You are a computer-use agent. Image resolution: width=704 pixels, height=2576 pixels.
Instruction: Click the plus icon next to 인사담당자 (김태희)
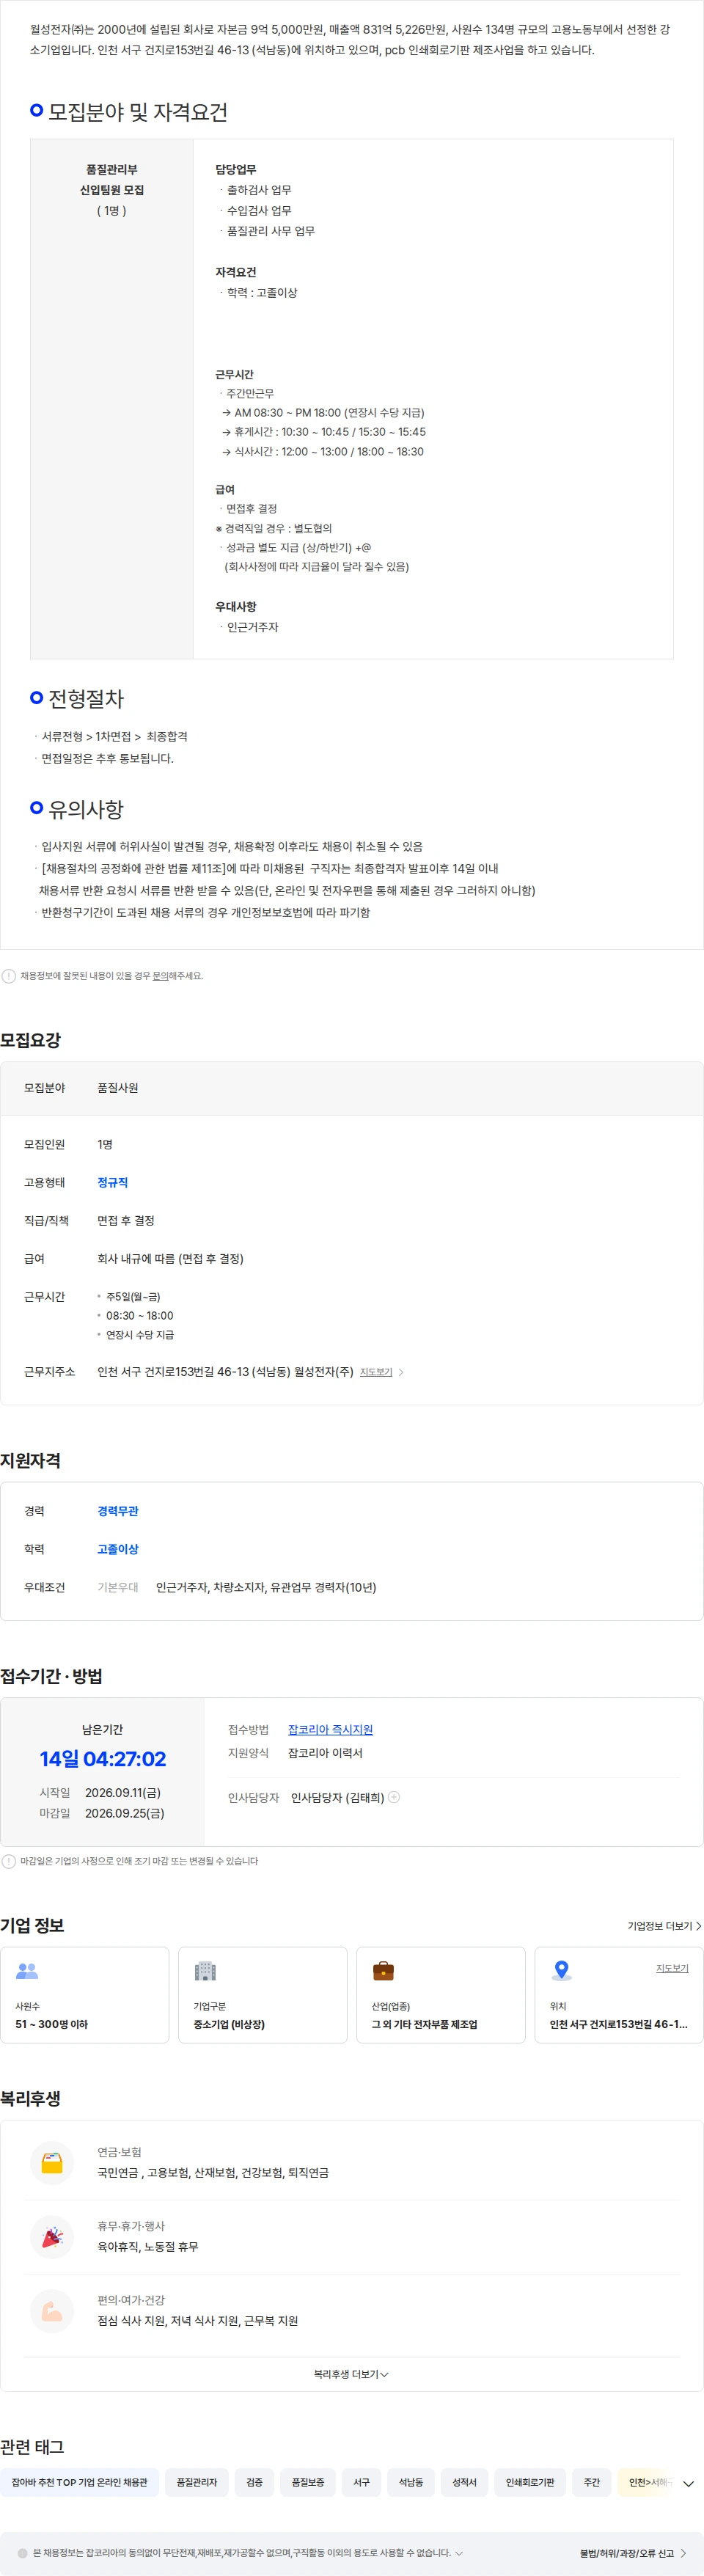pyautogui.click(x=394, y=1797)
